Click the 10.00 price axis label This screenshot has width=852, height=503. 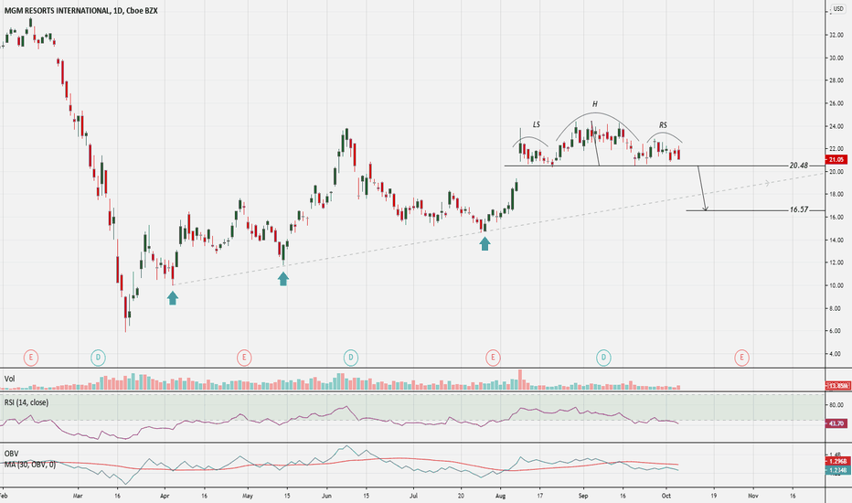[836, 285]
